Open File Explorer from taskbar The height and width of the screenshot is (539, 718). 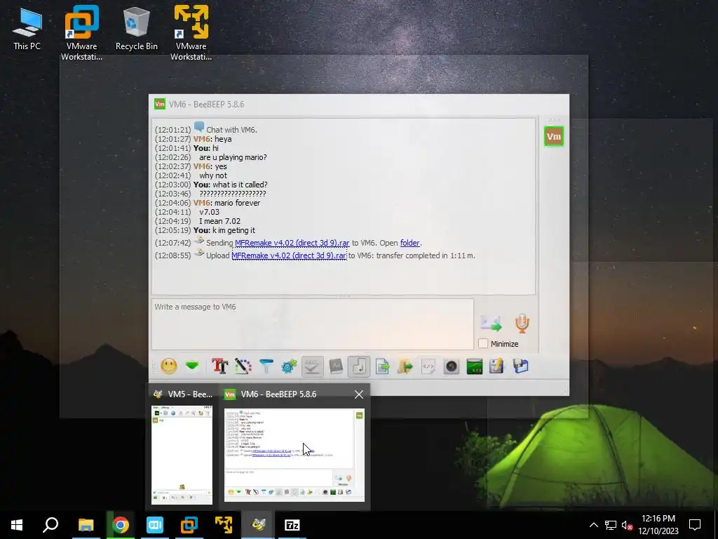[x=86, y=525]
